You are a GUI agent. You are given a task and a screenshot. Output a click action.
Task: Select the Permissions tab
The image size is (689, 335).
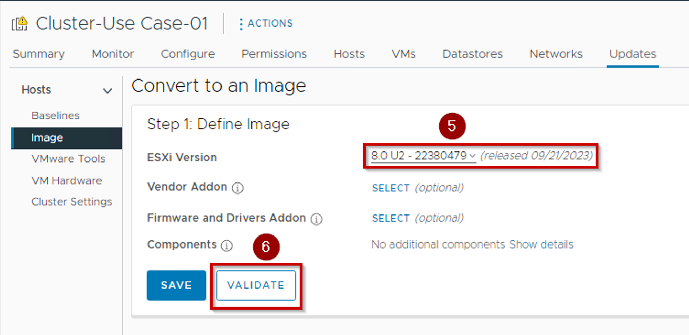pyautogui.click(x=274, y=54)
